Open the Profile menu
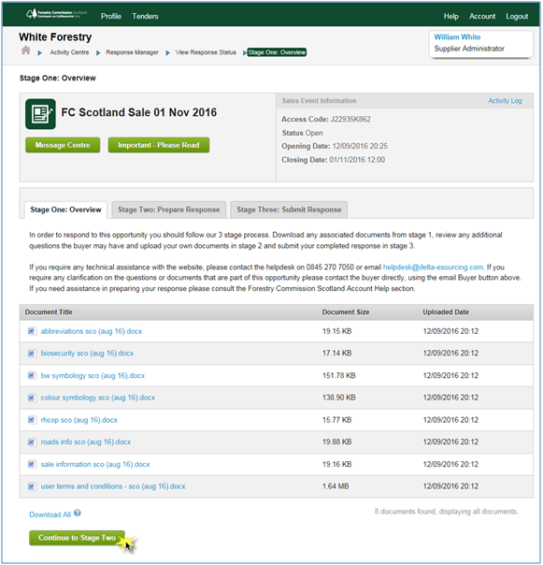The height and width of the screenshot is (565, 543). click(x=111, y=16)
